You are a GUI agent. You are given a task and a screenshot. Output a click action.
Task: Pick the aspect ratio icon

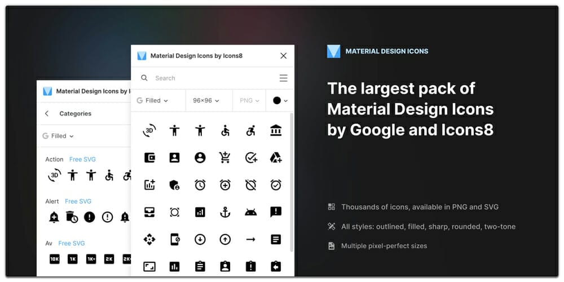[x=149, y=267]
